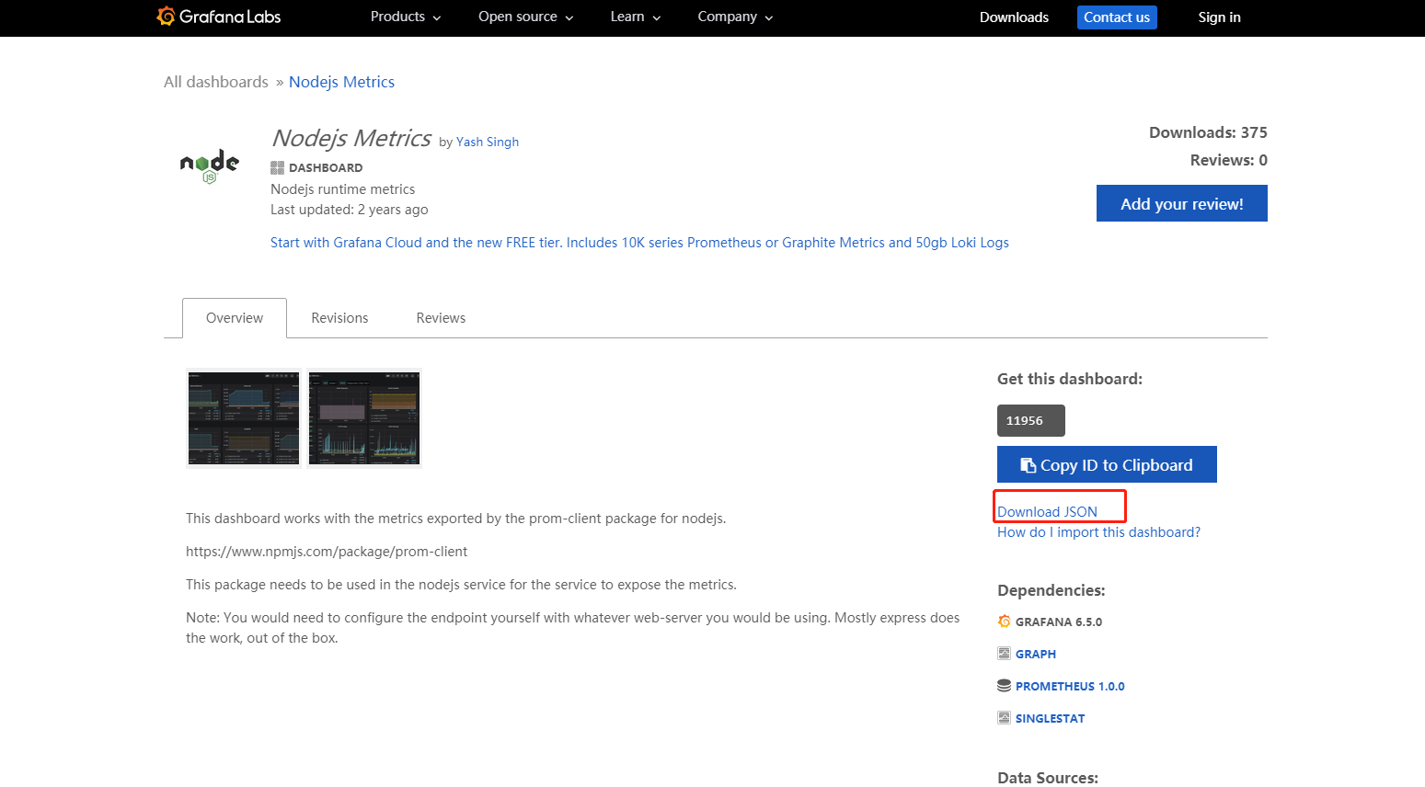1425x787 pixels.
Task: Click Copy ID to Clipboard button
Action: [1107, 464]
